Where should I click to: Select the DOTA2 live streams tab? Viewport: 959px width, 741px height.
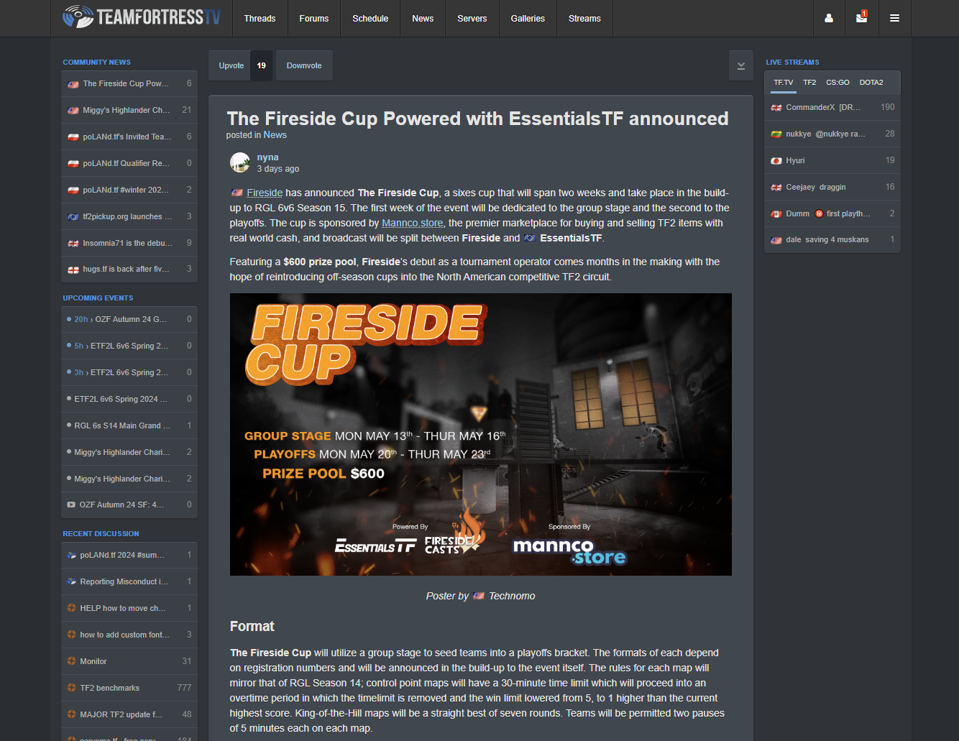(871, 82)
